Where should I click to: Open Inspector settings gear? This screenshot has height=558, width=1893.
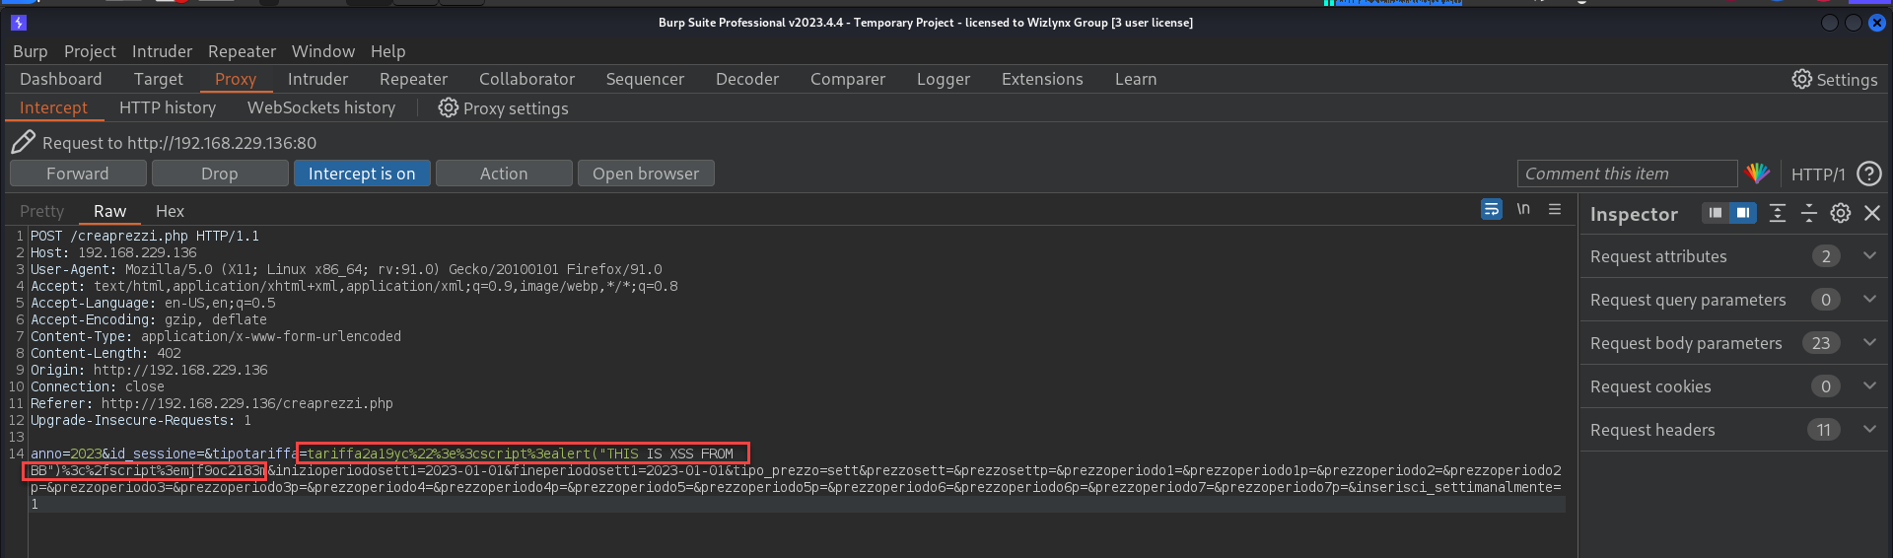(1841, 213)
